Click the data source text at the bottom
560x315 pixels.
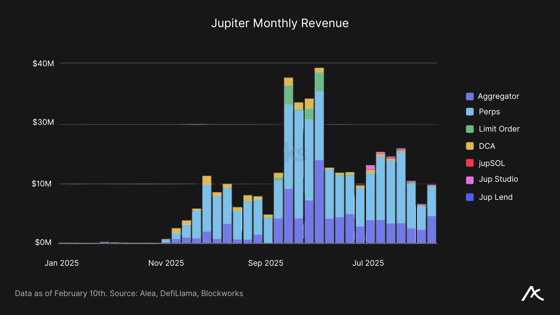tap(129, 293)
